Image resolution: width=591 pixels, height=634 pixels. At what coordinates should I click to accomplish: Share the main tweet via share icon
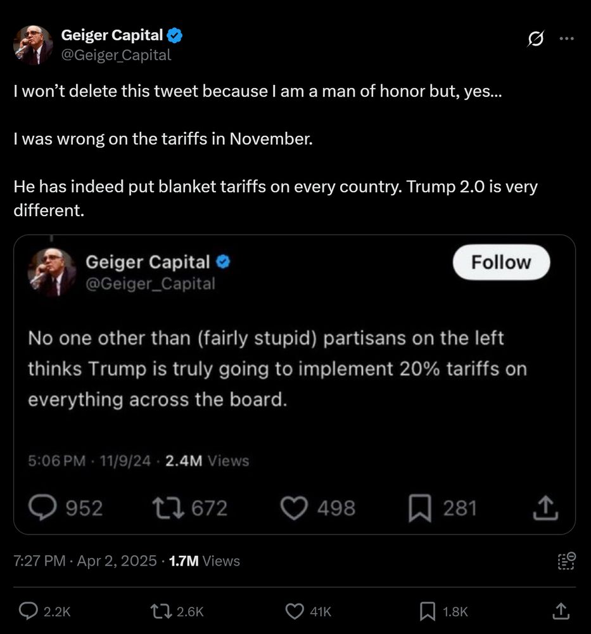pos(561,611)
